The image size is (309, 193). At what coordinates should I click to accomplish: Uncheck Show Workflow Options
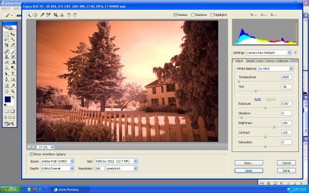click(31, 154)
